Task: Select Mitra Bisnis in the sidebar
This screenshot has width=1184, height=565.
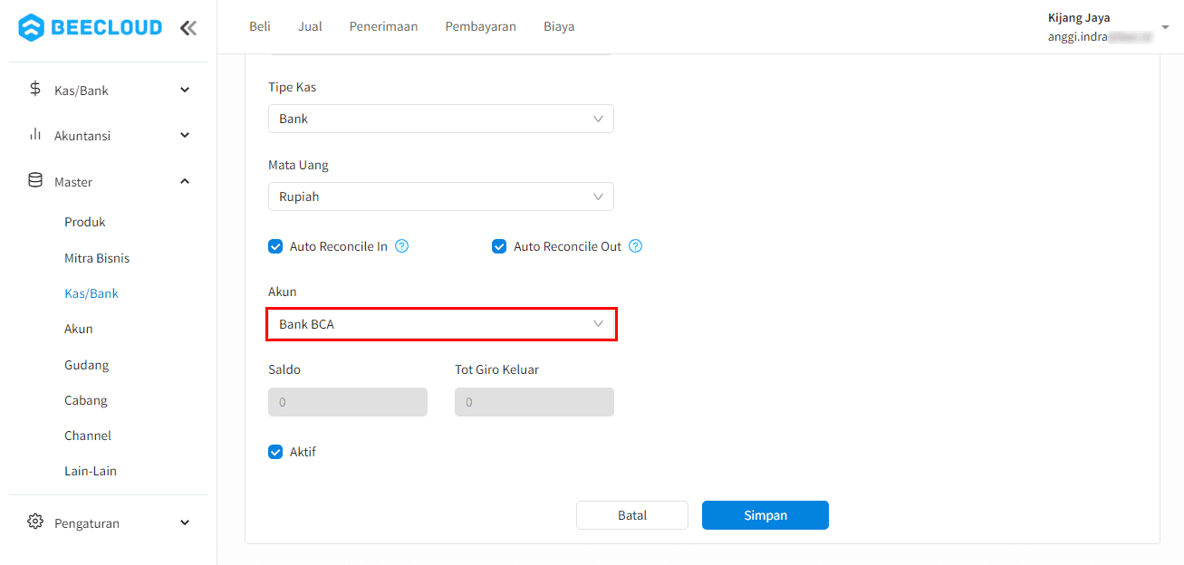Action: click(97, 258)
